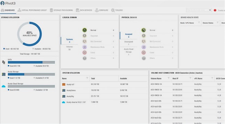Go to the Data Services tab
Image resolution: width=225 pixels, height=124 pixels.
(84, 10)
